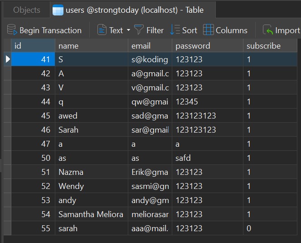Select name cell 'V' in row 43

pos(92,87)
